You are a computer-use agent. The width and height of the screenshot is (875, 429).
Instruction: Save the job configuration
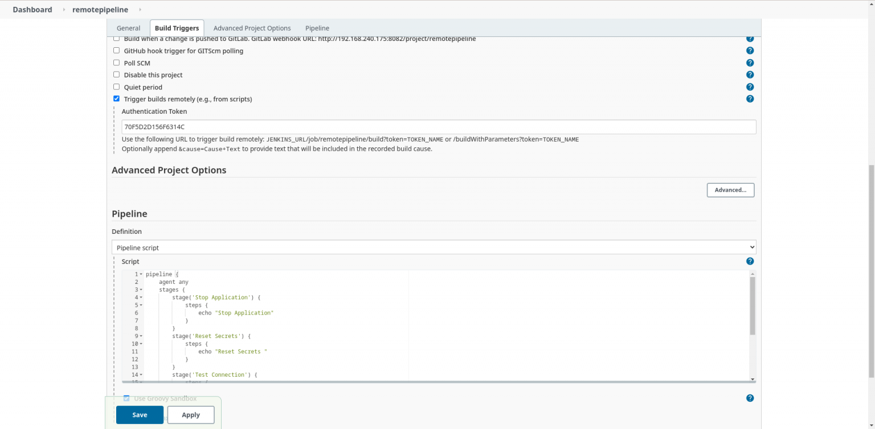click(x=140, y=415)
